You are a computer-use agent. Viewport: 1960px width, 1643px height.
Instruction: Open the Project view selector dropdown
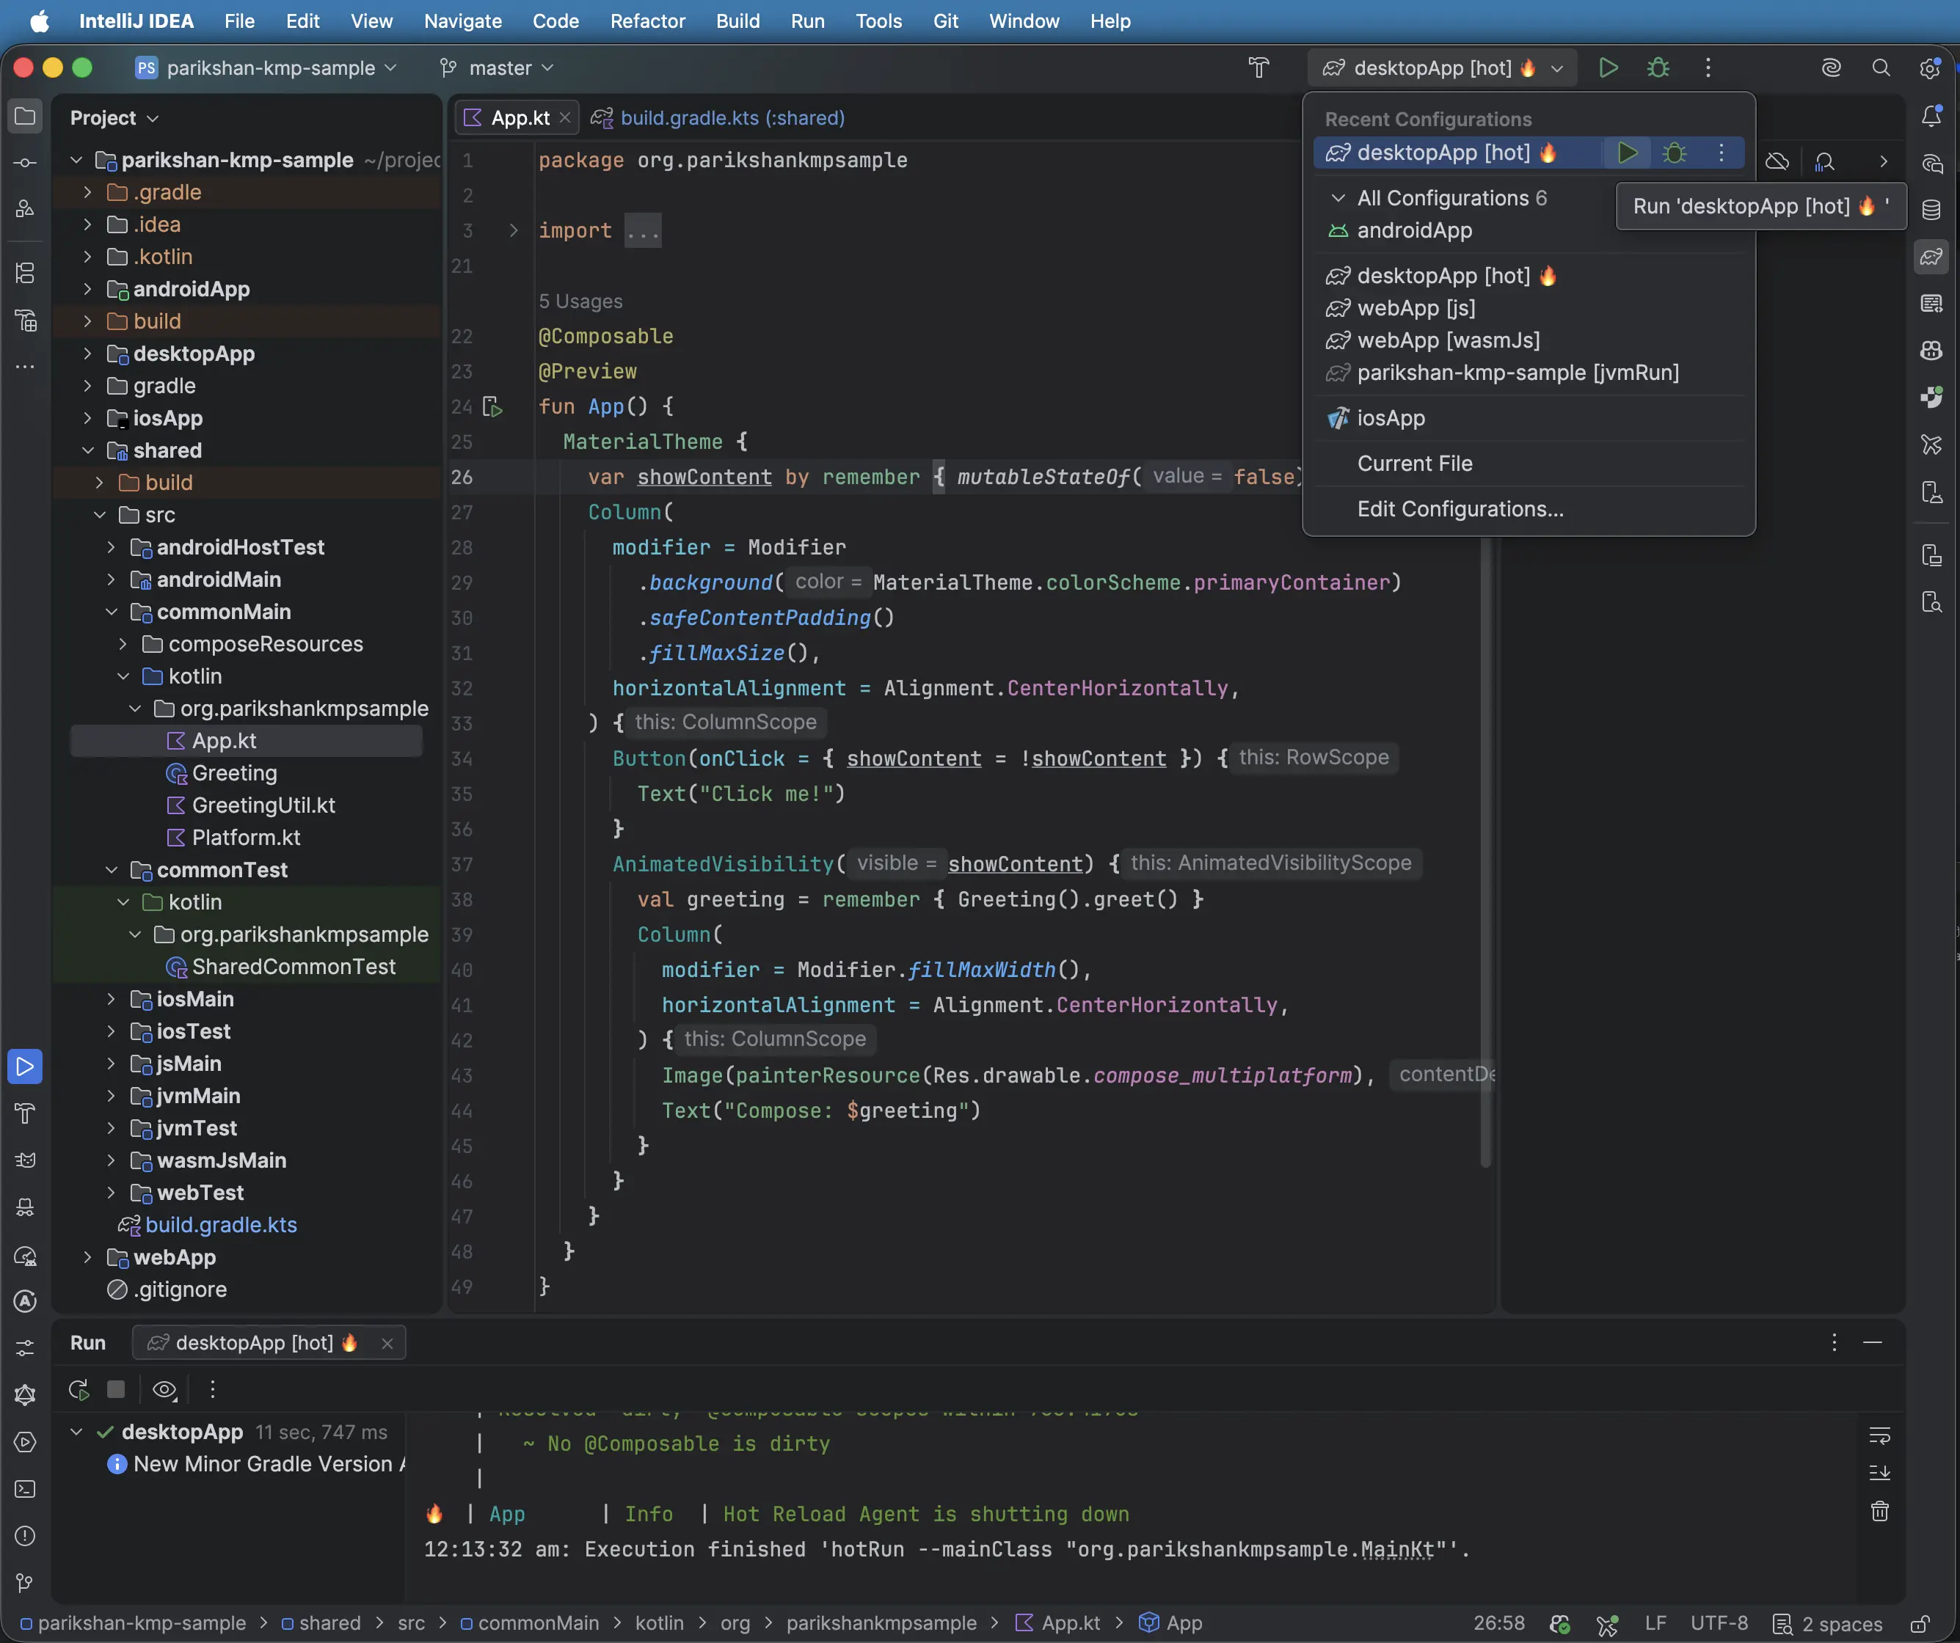pos(114,117)
